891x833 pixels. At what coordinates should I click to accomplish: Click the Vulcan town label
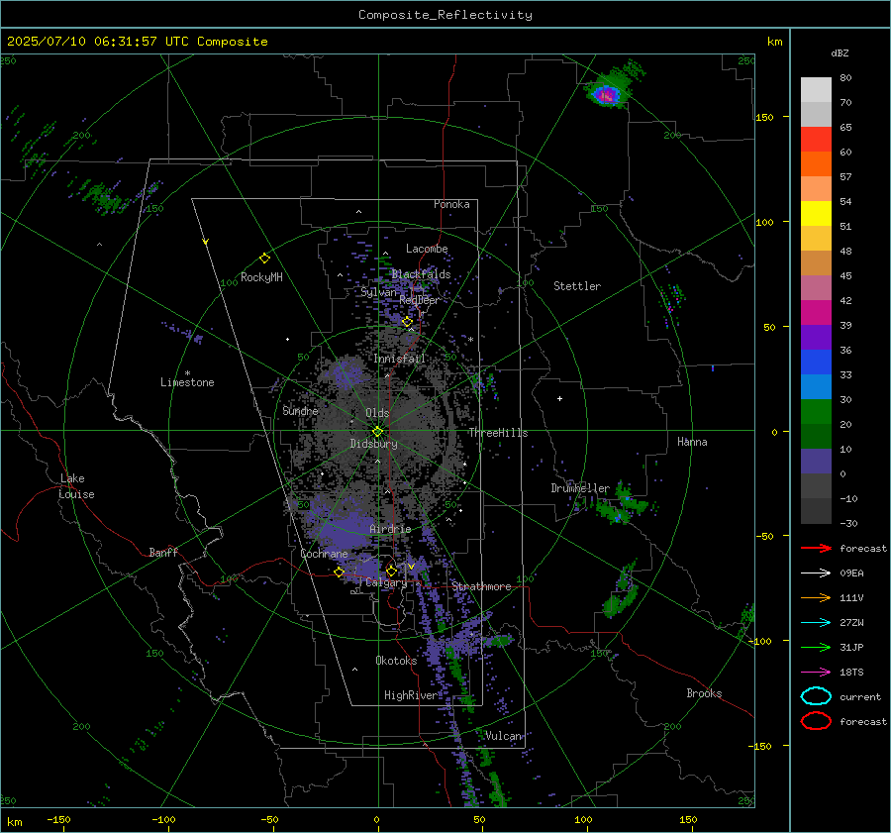coord(504,736)
